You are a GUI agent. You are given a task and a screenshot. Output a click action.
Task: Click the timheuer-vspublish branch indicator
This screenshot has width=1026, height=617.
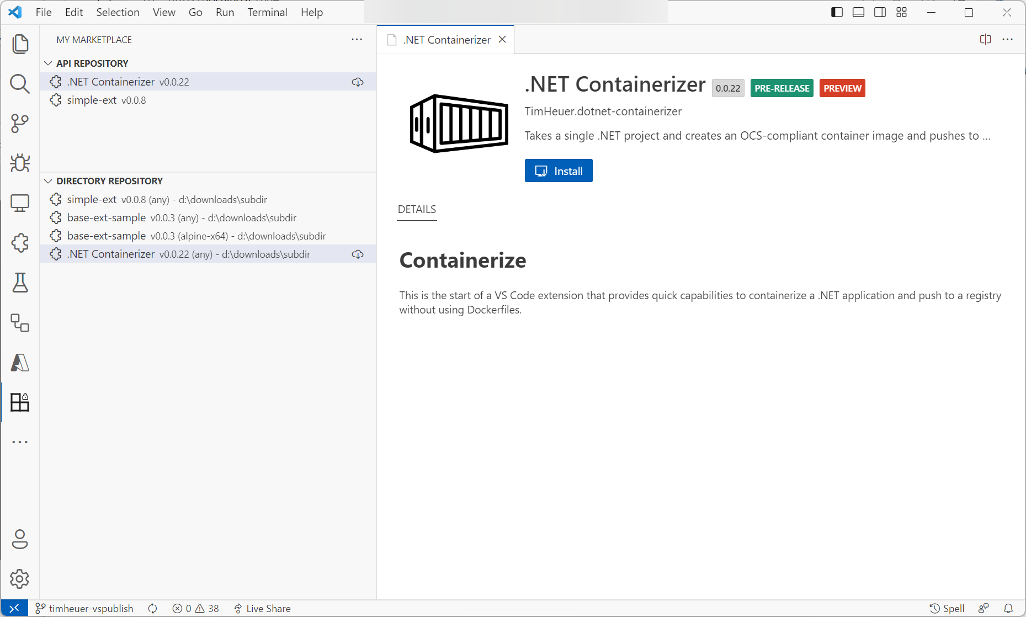click(x=84, y=608)
